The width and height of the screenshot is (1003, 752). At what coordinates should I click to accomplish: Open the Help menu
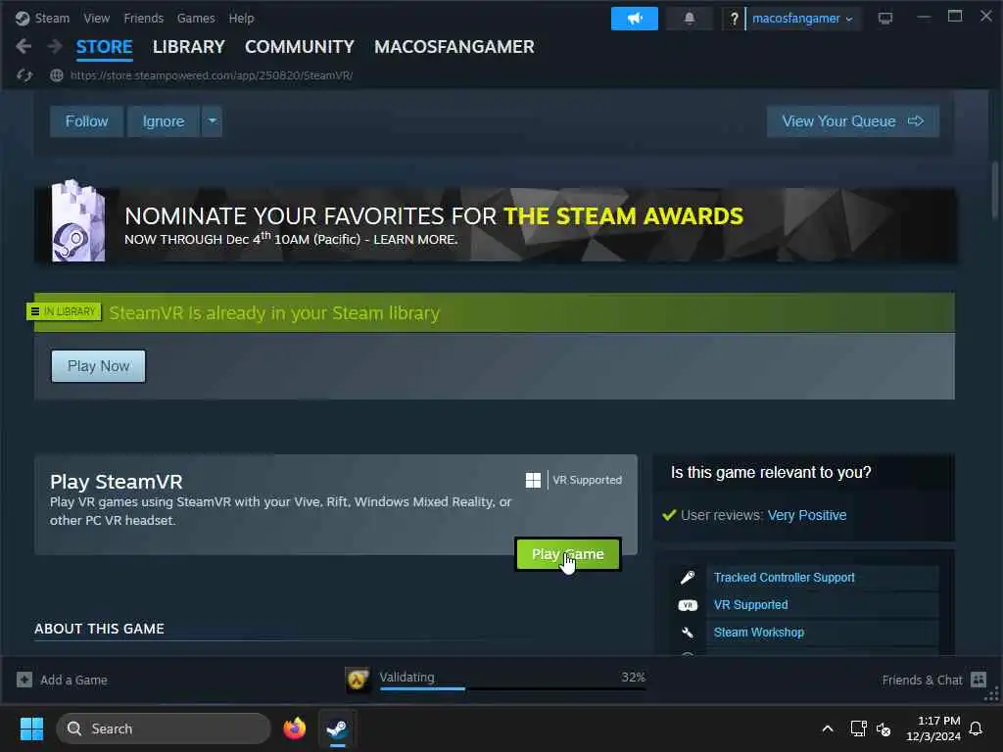coord(241,19)
